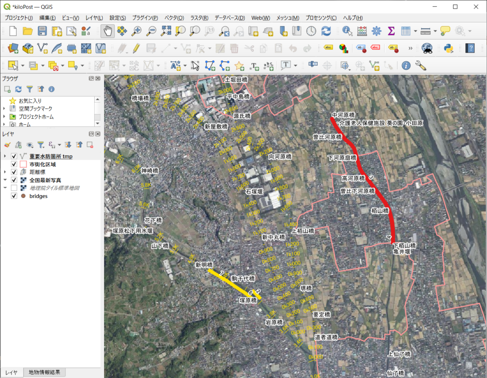The image size is (487, 378).
Task: Expand 空間ブックマーク in the Browser tree
Action: click(x=4, y=109)
